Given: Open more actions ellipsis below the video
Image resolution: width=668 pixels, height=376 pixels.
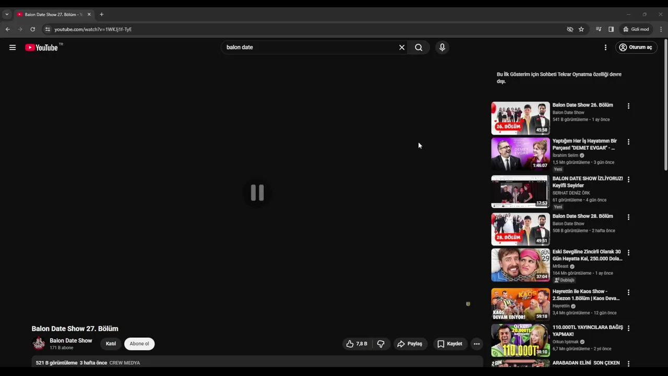Looking at the screenshot, I should click(x=476, y=344).
